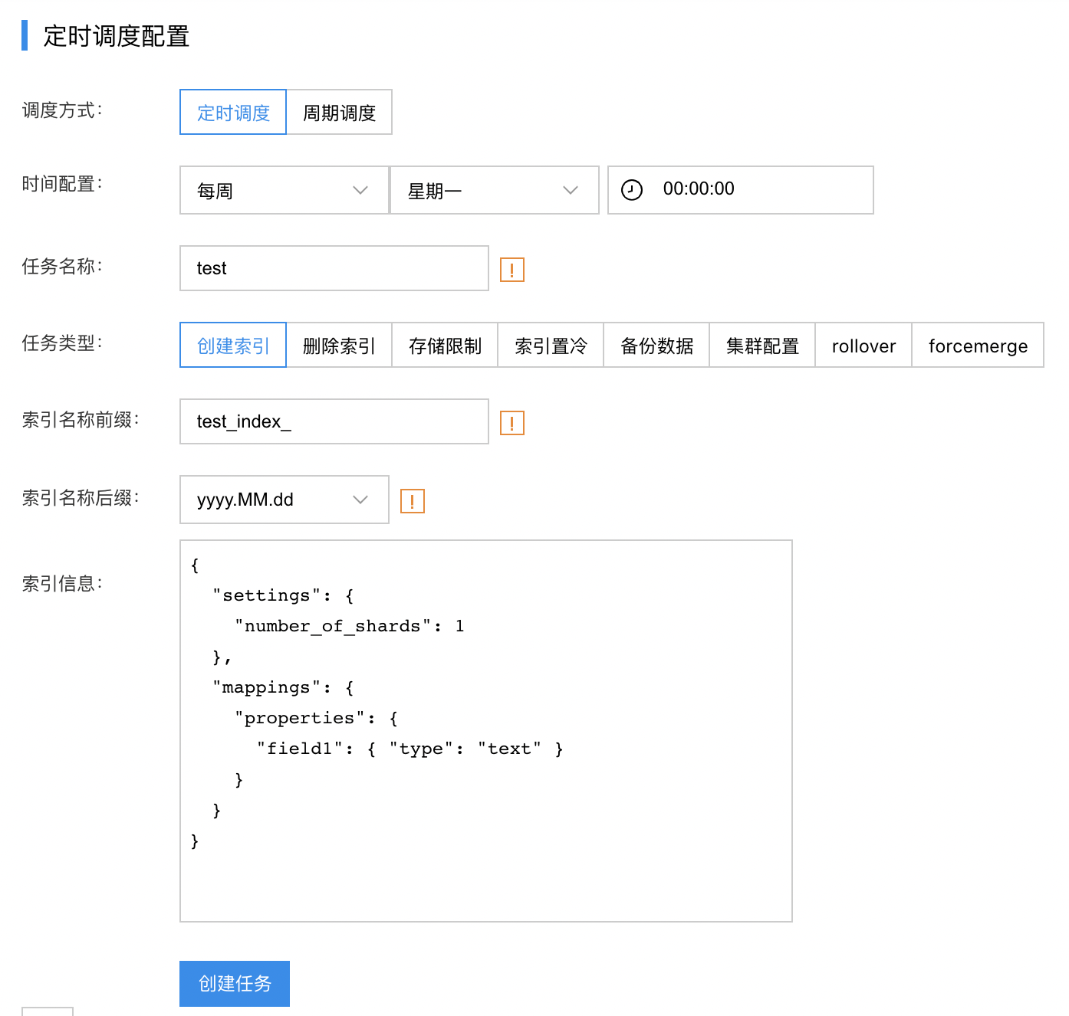Choose 删除索引 task type
This screenshot has height=1016, width=1069.
click(x=339, y=346)
